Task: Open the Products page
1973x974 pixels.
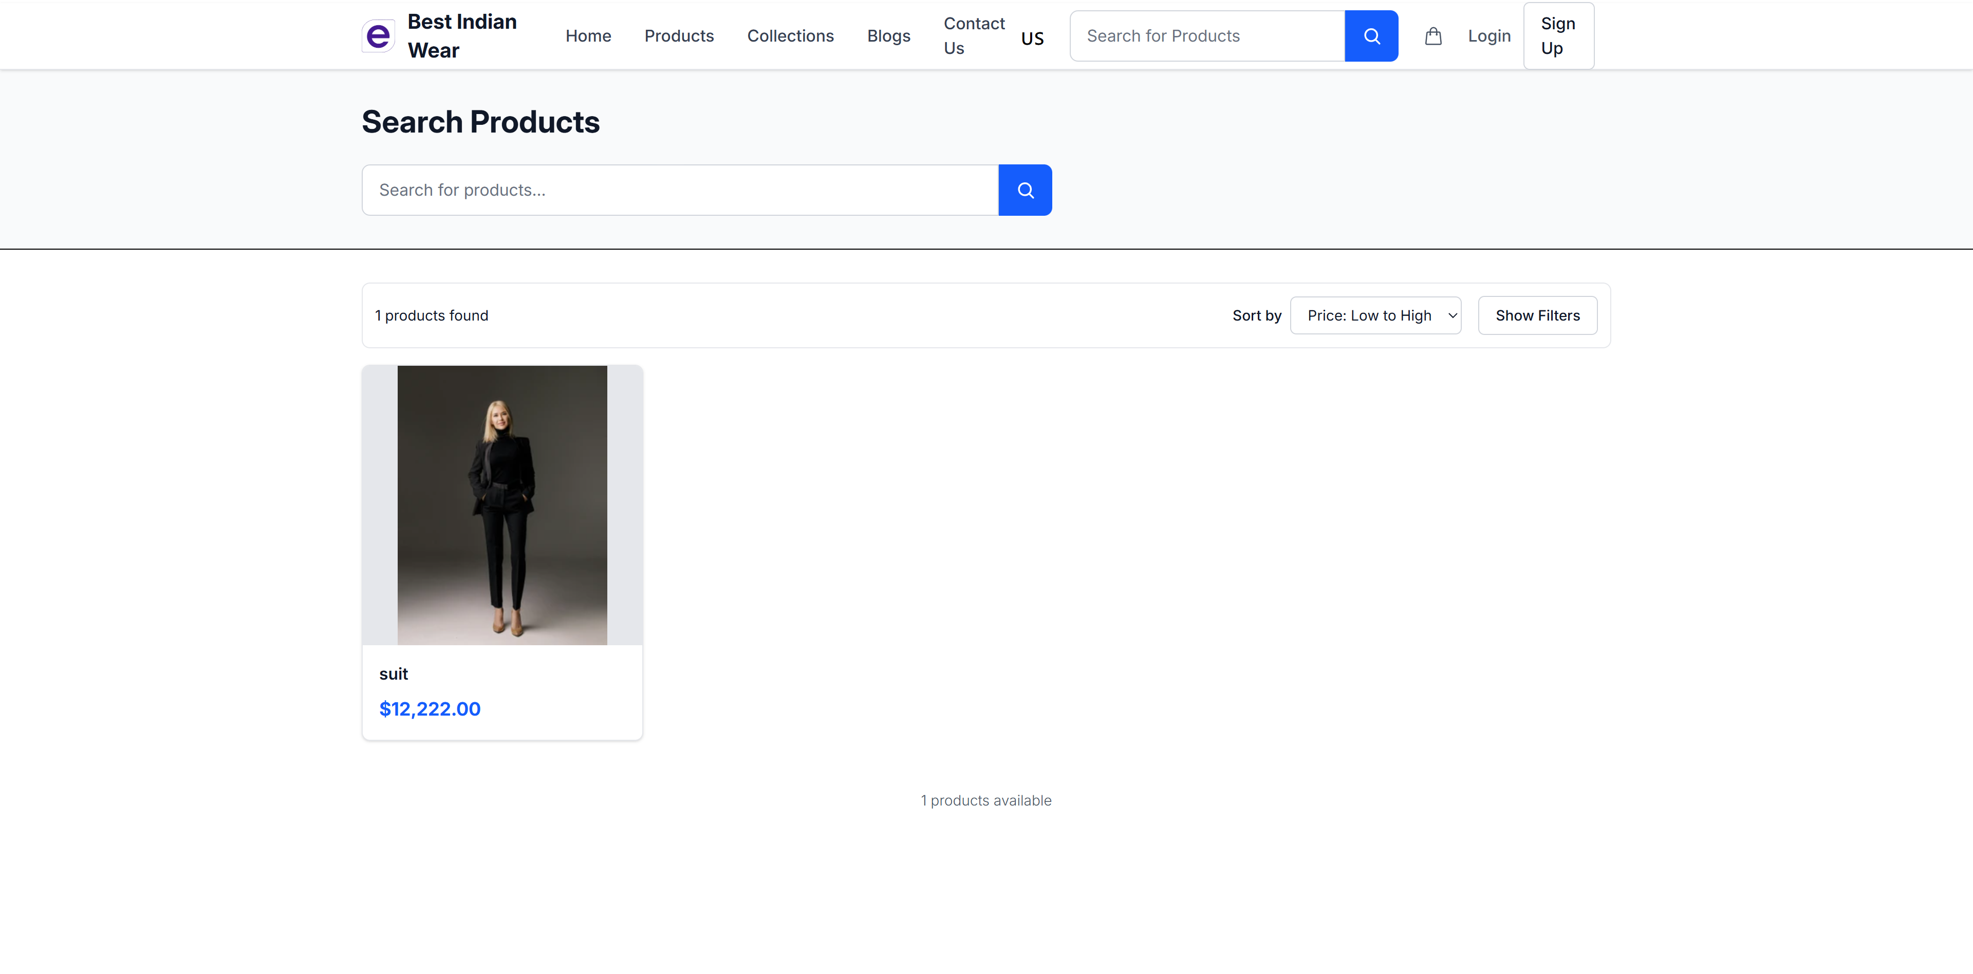Action: pyautogui.click(x=679, y=35)
